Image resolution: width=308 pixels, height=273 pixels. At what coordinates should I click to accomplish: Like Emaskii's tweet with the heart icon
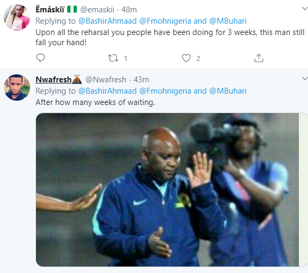tap(186, 58)
